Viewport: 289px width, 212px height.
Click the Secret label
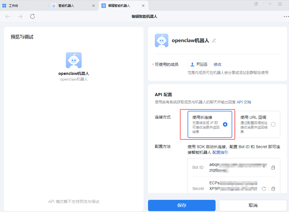point(198,189)
